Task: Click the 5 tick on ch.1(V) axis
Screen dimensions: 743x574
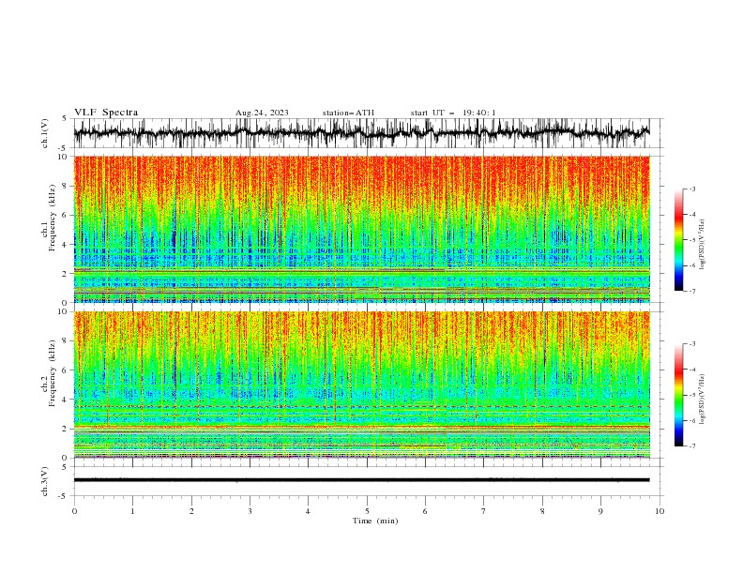Action: click(x=66, y=118)
